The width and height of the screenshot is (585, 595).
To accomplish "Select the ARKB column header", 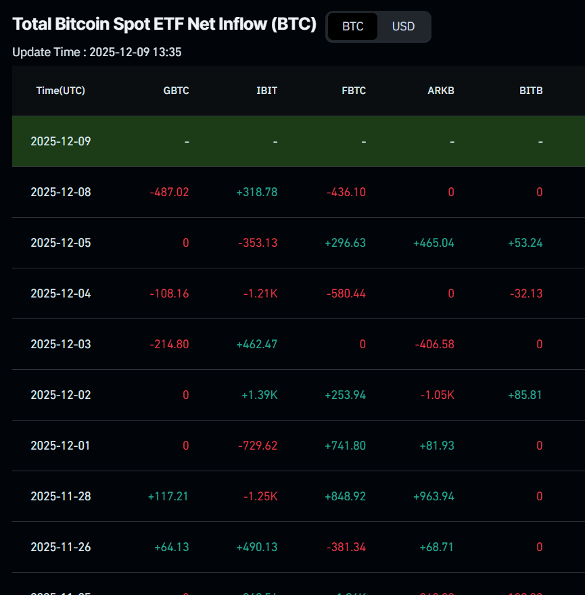I will coord(441,91).
